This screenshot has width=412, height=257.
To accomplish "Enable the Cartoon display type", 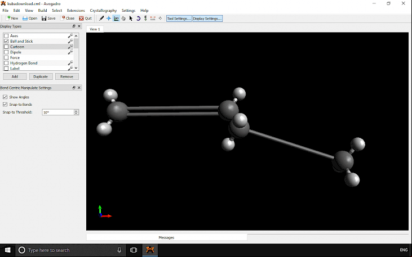I will pos(6,47).
